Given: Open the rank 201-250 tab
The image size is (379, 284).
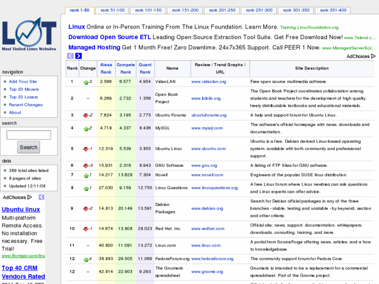Looking at the screenshot, I should [x=222, y=10].
